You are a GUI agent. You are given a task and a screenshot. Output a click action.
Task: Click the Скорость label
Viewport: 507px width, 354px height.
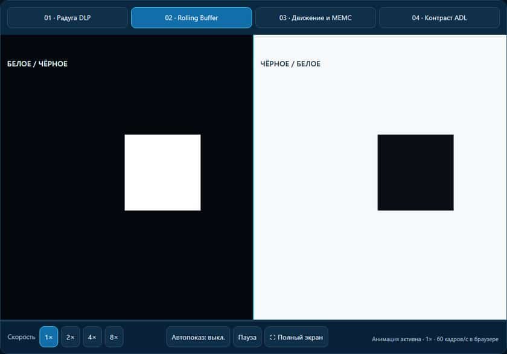(x=21, y=337)
